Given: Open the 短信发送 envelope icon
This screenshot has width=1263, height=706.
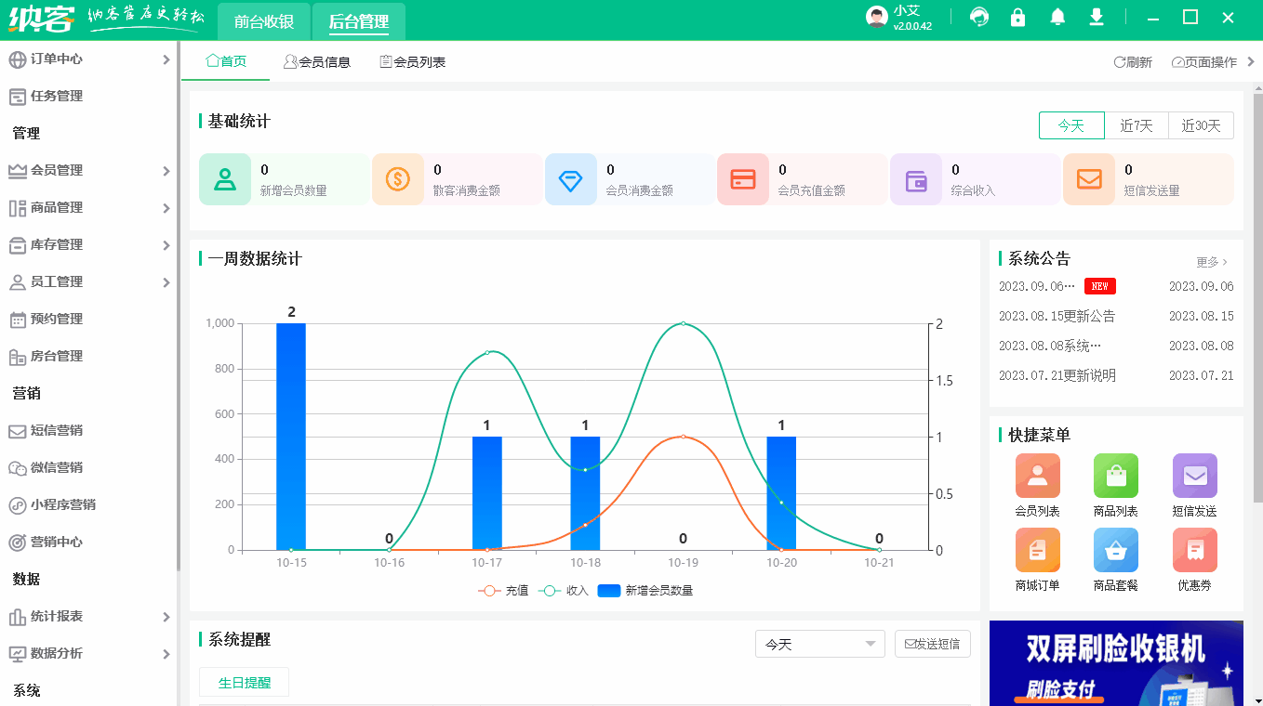Looking at the screenshot, I should click(1194, 477).
